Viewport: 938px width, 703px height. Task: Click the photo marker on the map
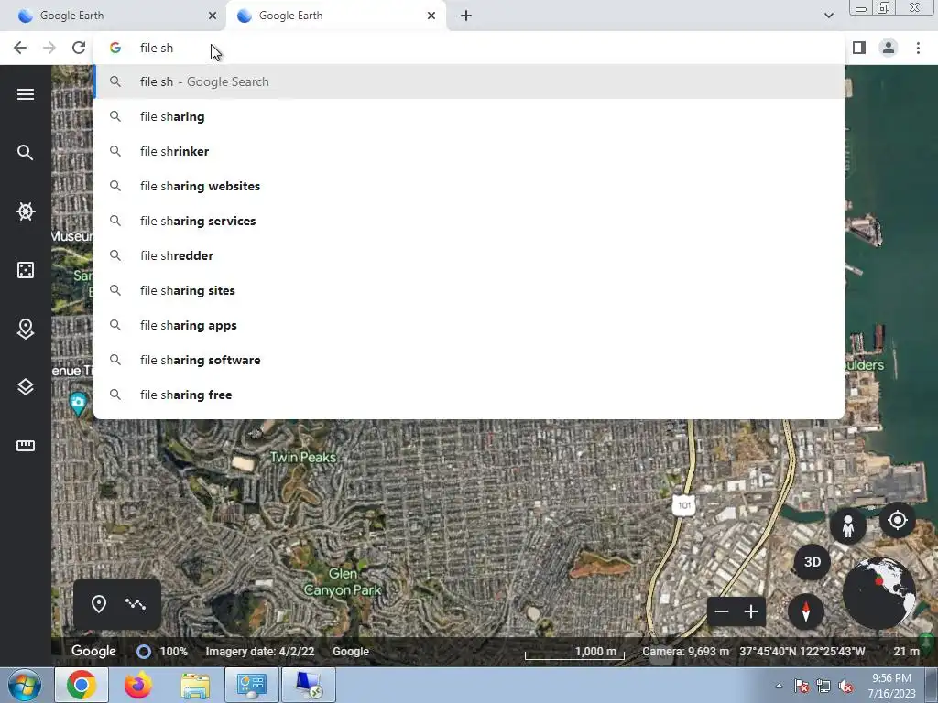78,404
